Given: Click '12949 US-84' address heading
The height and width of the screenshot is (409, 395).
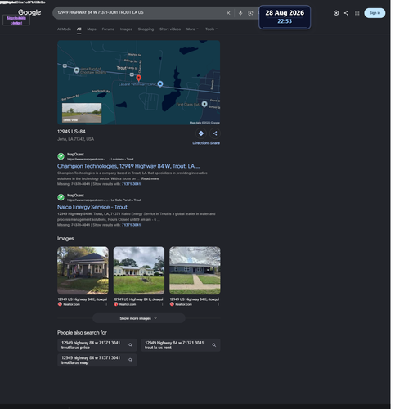Looking at the screenshot, I should 72,133.
